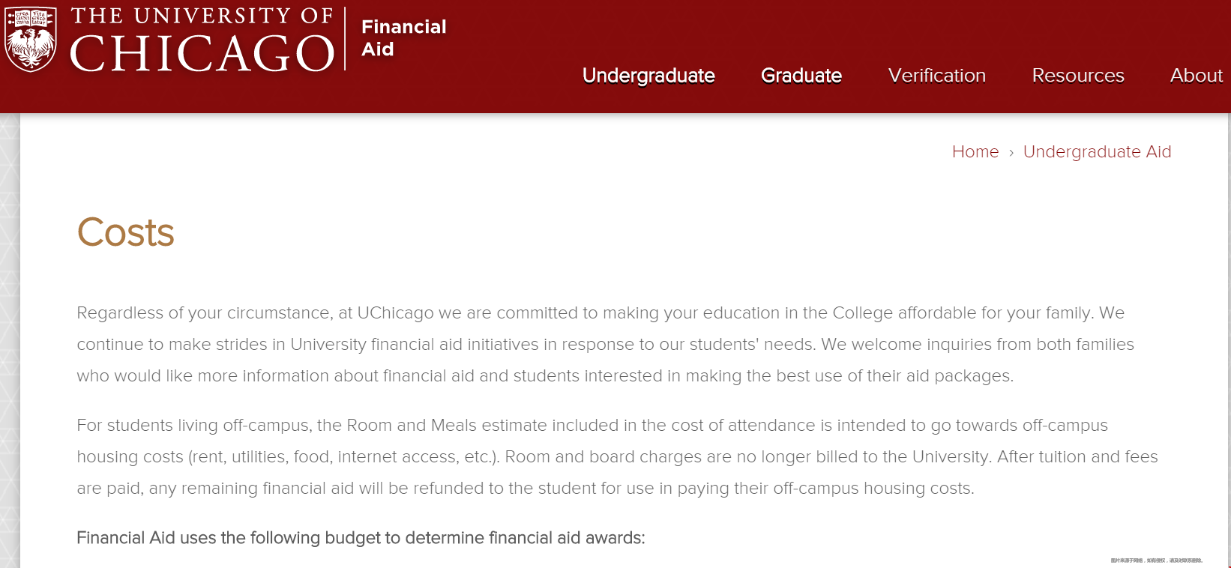Open the Financial Aid site title

pos(403,37)
